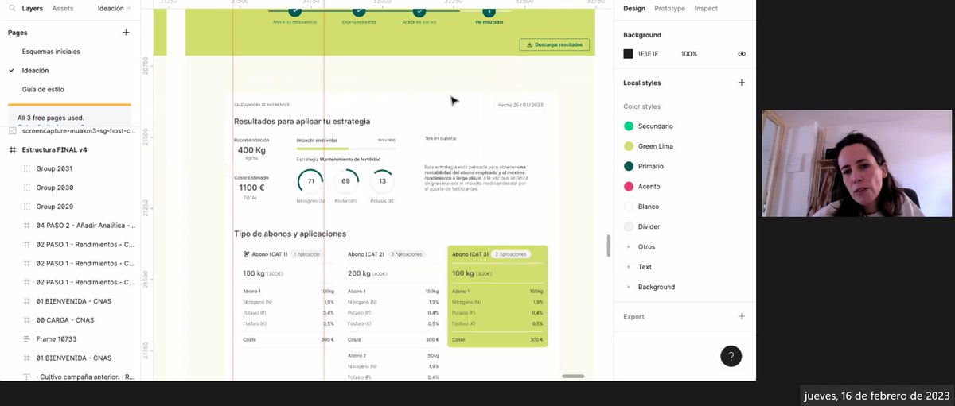
Task: Click the Abono (CAT 1) fertilizer icon
Action: (246, 254)
